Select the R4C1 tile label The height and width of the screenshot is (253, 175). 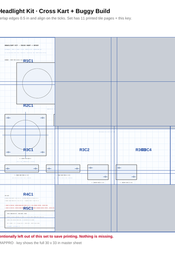click(x=28, y=194)
